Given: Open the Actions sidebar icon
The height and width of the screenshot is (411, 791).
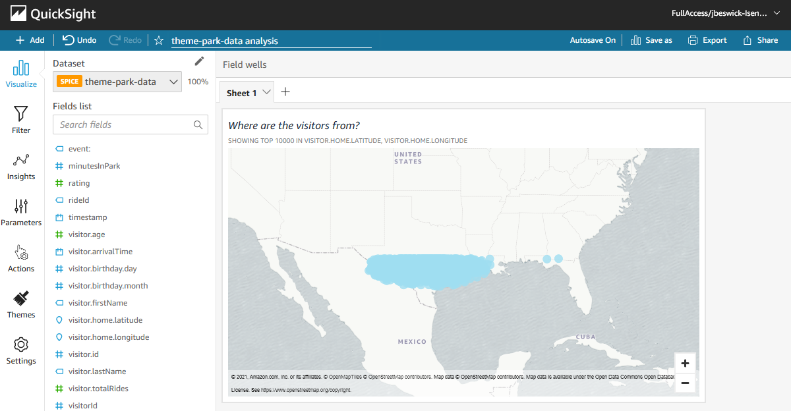Looking at the screenshot, I should pyautogui.click(x=21, y=252).
